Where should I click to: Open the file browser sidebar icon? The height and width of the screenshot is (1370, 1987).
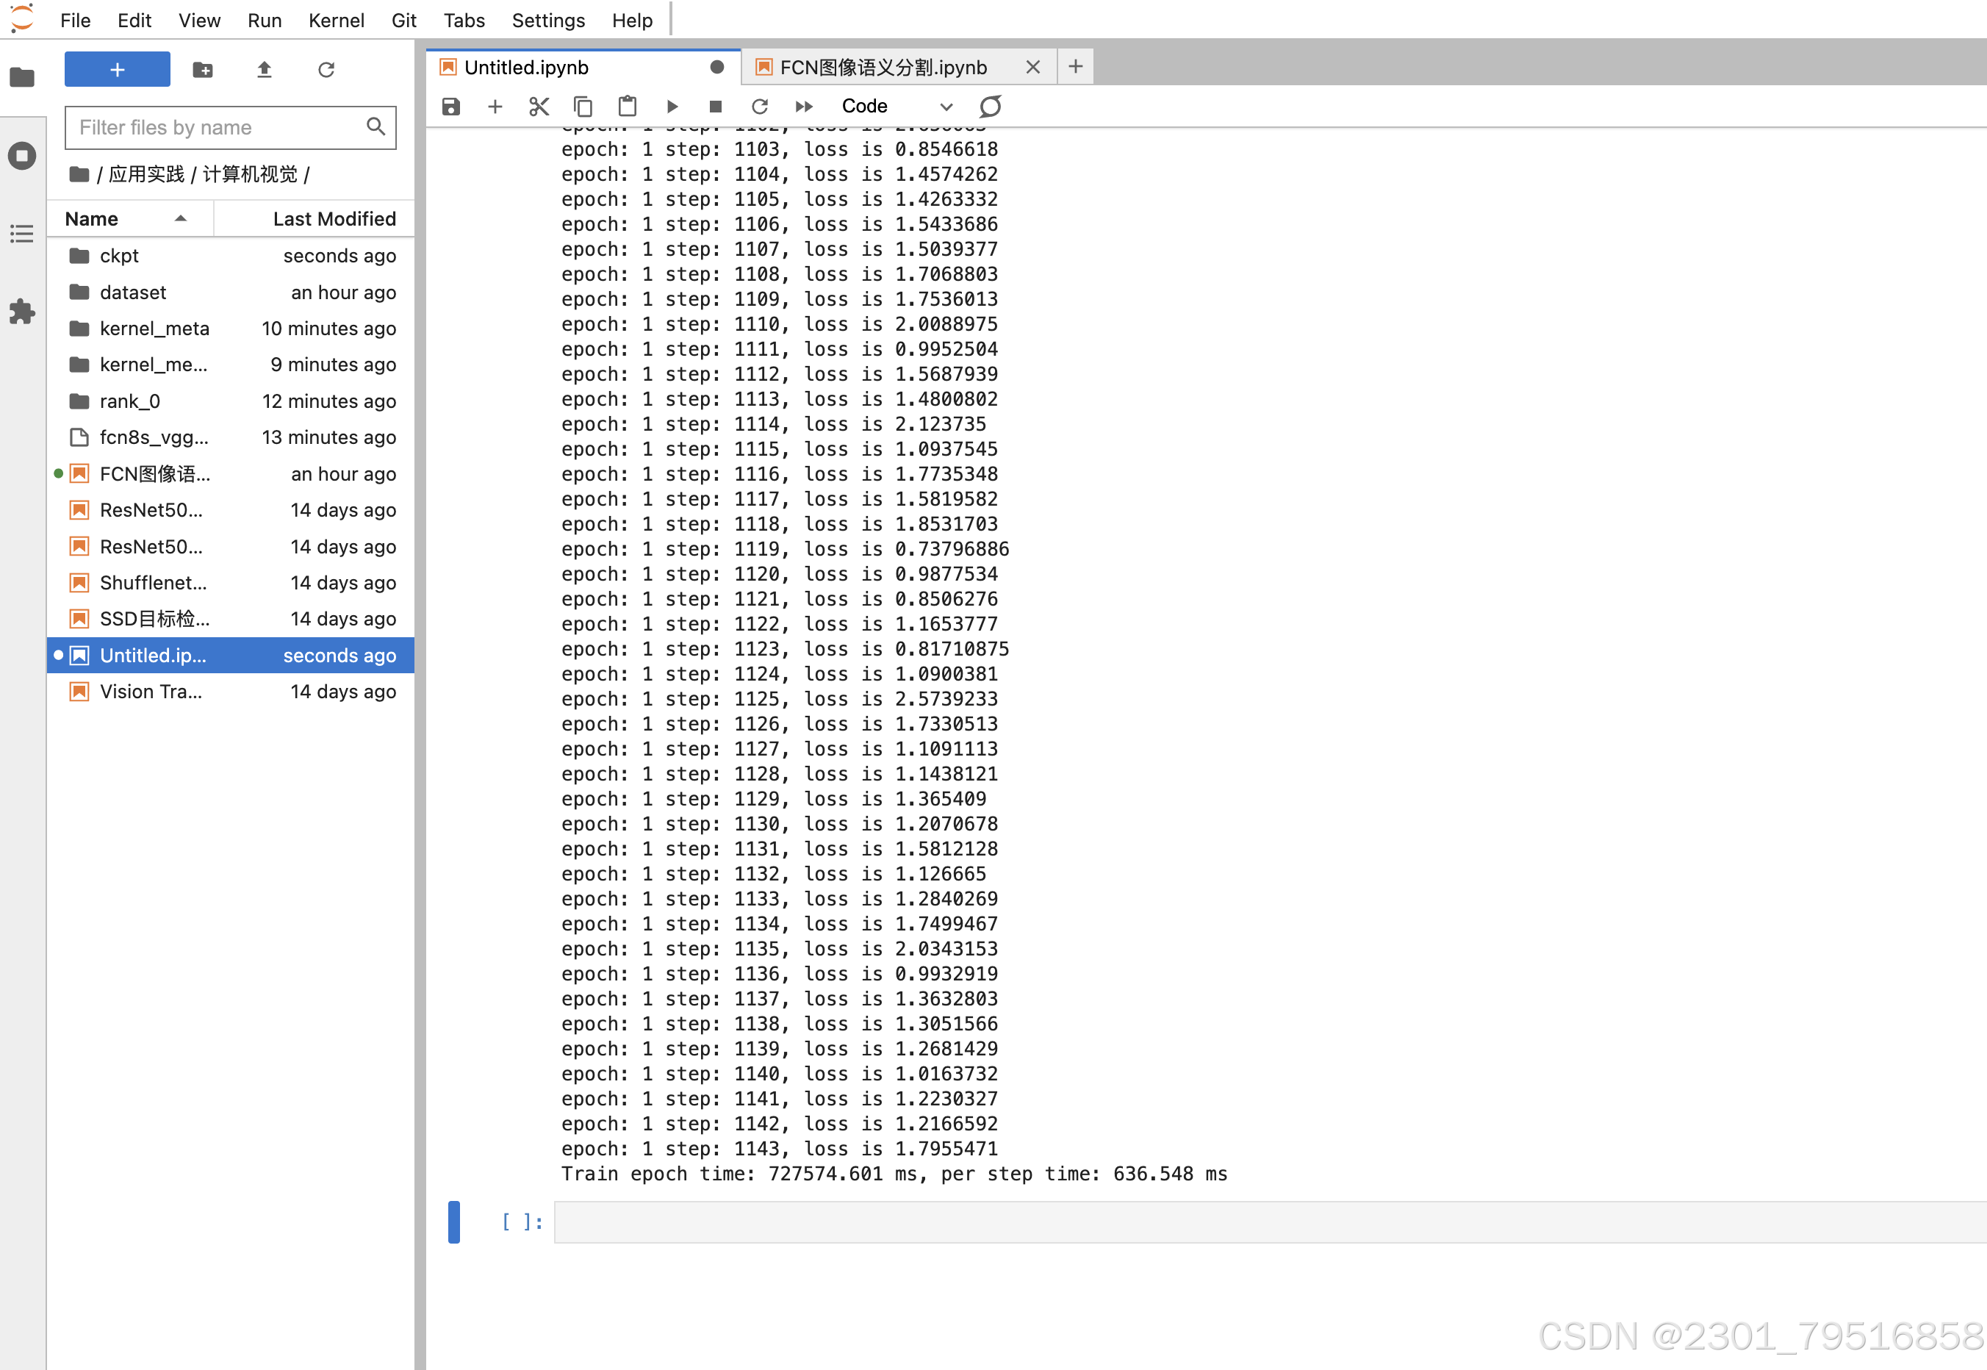coord(22,77)
